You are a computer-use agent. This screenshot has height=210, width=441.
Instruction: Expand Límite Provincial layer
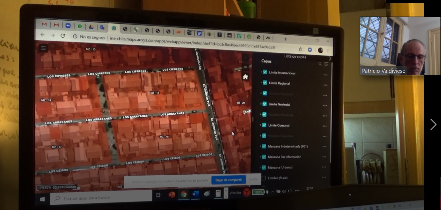point(261,104)
